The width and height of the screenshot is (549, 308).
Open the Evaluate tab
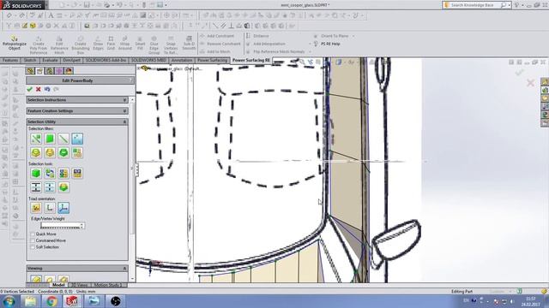pyautogui.click(x=50, y=61)
